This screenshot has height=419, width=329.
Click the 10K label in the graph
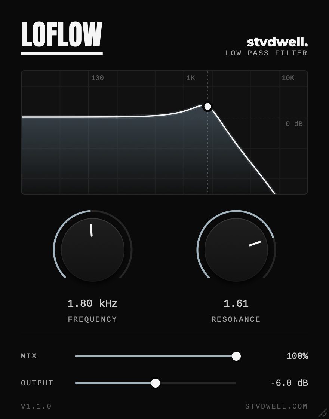288,78
